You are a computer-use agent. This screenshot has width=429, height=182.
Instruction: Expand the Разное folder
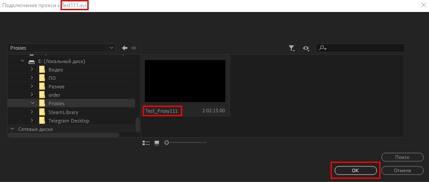[32, 87]
